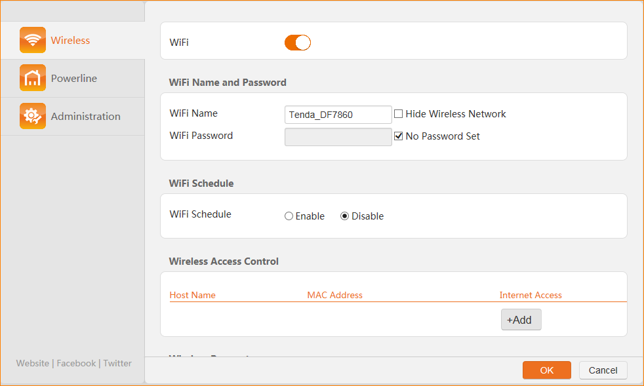Click the MAC Address column header
This screenshot has width=644, height=386.
click(334, 295)
